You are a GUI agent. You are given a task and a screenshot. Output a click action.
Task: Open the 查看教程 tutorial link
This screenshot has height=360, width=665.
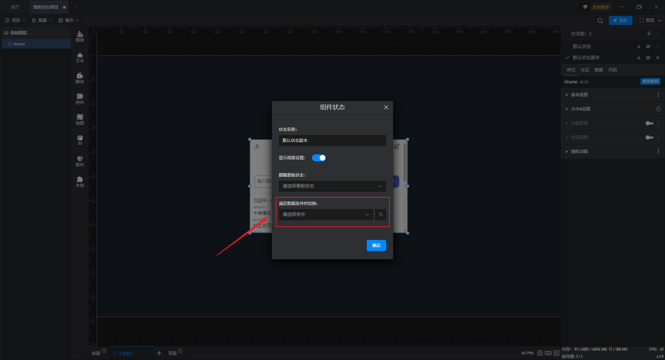pos(650,81)
